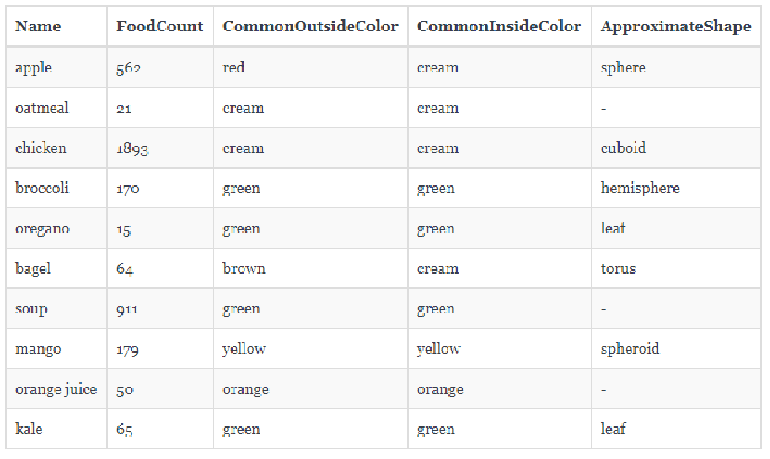Click the oatmeal row name
This screenshot has width=770, height=459.
[42, 108]
